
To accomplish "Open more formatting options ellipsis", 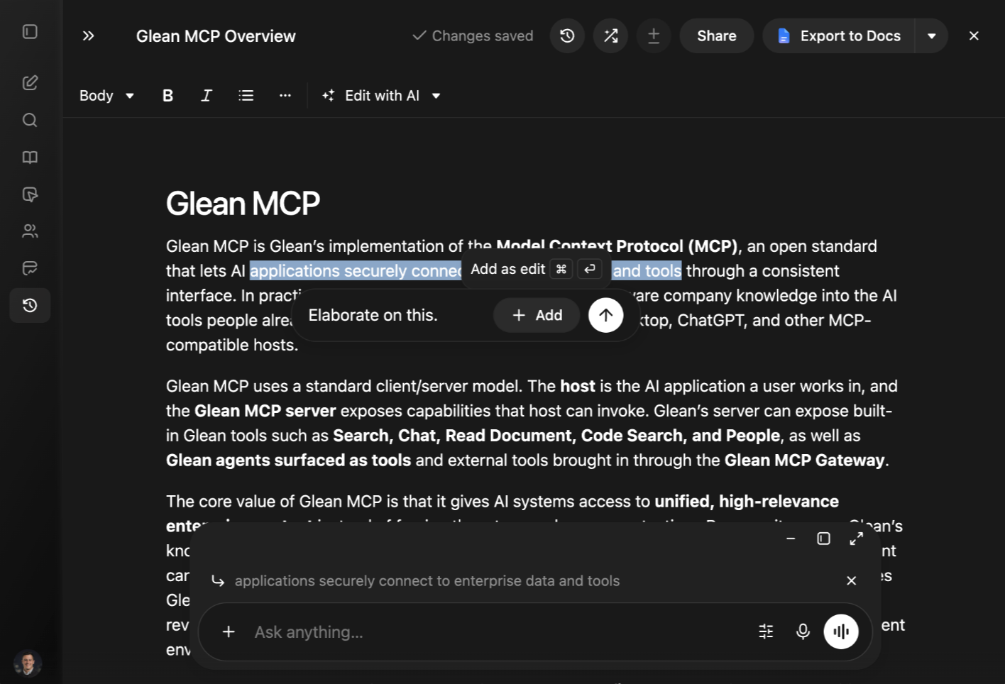I will (x=285, y=95).
